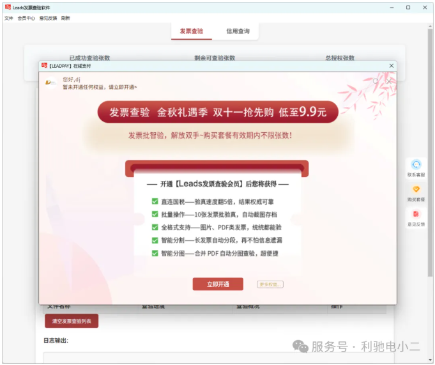Click the 已成功查验张数 label

(x=89, y=58)
